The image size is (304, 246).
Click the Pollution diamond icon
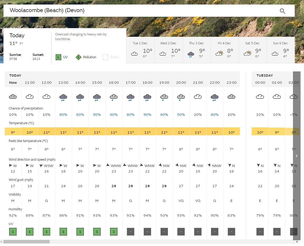pyautogui.click(x=78, y=57)
